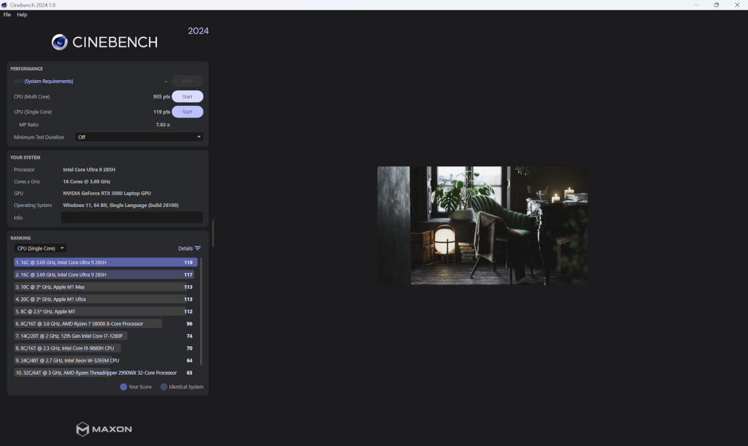748x446 pixels.
Task: Click the Cinebench sphere logo icon
Action: [60, 42]
